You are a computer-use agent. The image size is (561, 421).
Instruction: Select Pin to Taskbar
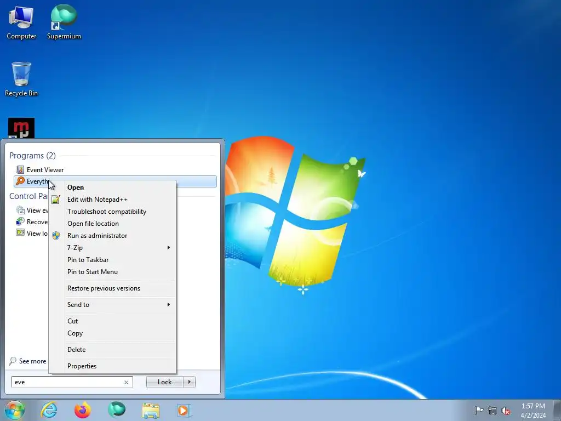(x=112, y=259)
